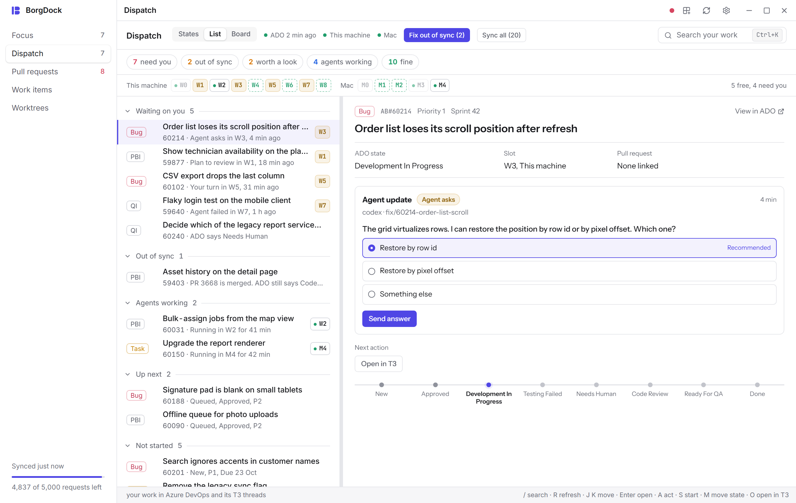Click the red recording status dot
The width and height of the screenshot is (796, 503).
(x=671, y=11)
